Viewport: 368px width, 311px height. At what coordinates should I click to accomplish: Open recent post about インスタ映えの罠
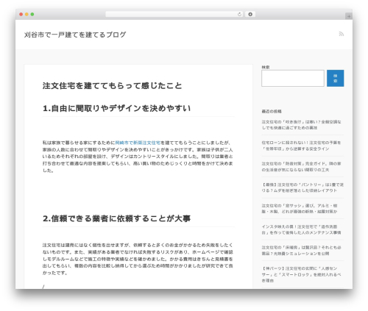[301, 229]
